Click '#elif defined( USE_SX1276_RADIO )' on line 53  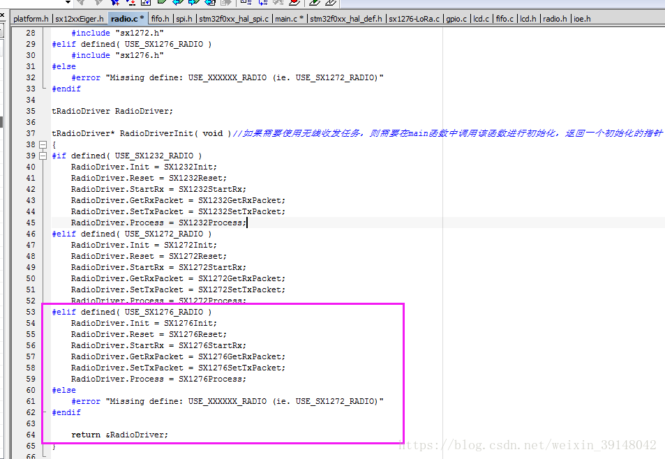click(131, 312)
